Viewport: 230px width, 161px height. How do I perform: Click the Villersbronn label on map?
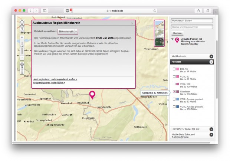click(x=151, y=49)
